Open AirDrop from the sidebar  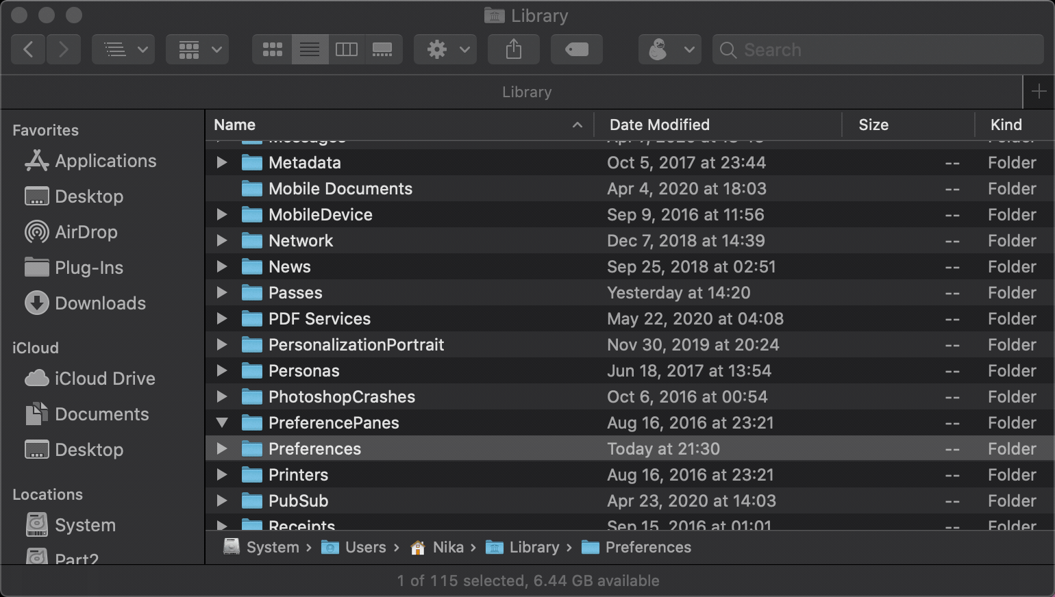[86, 232]
